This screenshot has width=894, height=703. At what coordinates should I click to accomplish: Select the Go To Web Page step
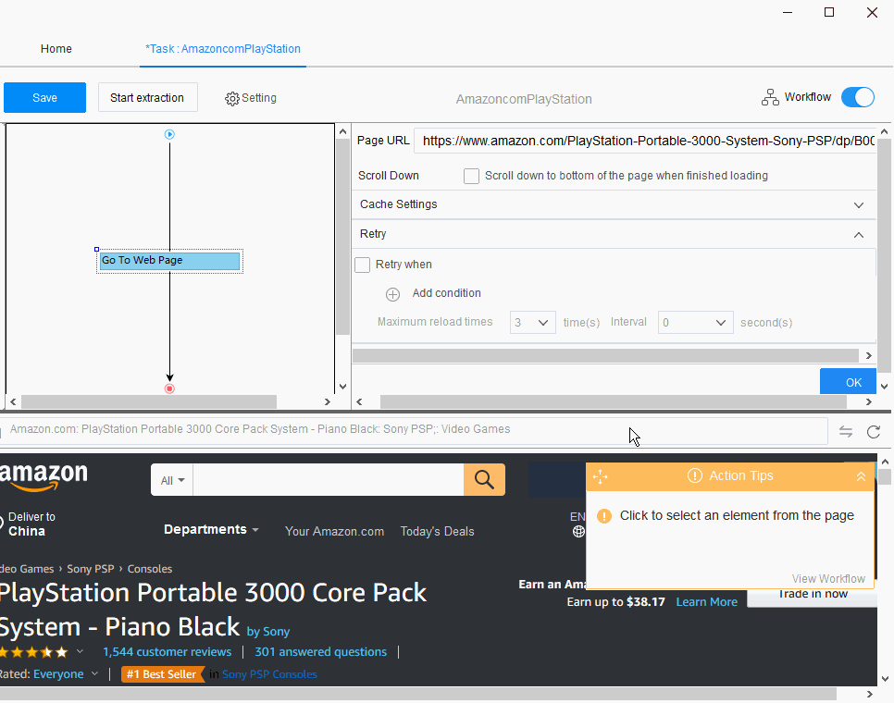coord(170,261)
